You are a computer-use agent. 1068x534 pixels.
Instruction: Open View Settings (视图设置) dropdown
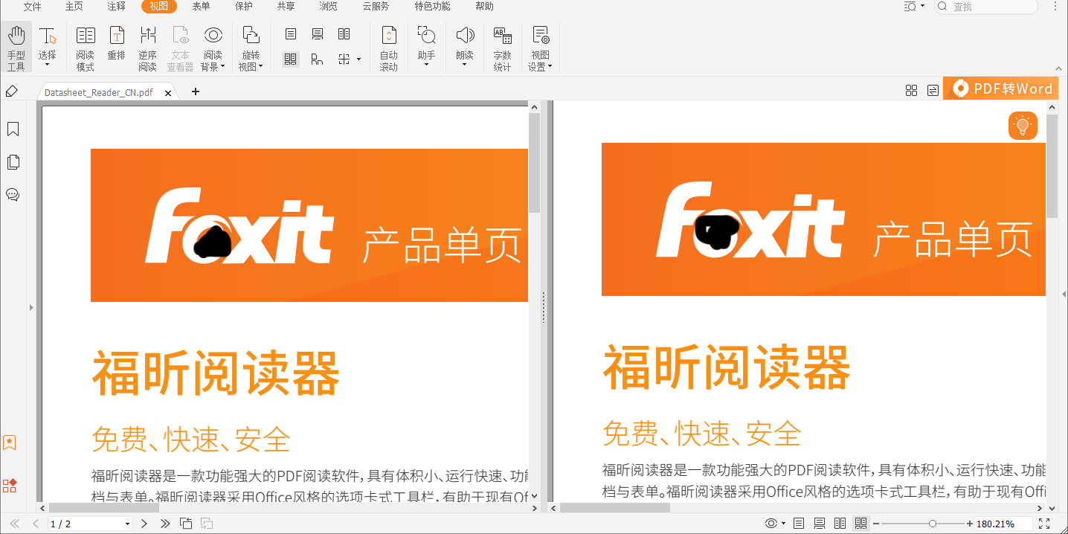(x=541, y=49)
